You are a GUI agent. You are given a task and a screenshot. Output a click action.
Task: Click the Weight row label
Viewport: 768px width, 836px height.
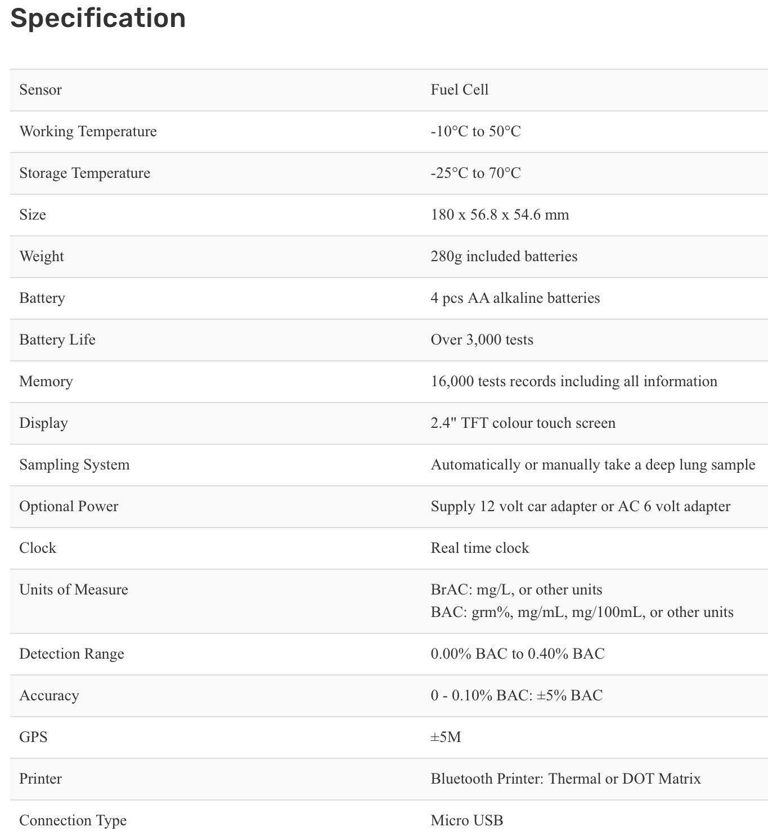click(42, 257)
